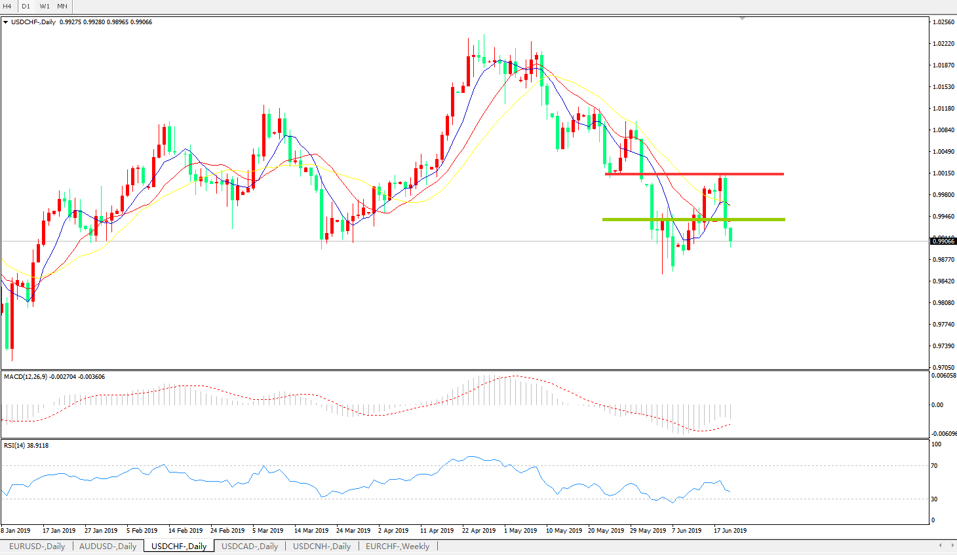The width and height of the screenshot is (957, 555).
Task: Open the EURUSD-,Daily chart tab
Action: click(37, 546)
